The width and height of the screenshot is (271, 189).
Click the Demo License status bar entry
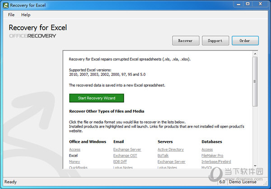click(243, 182)
